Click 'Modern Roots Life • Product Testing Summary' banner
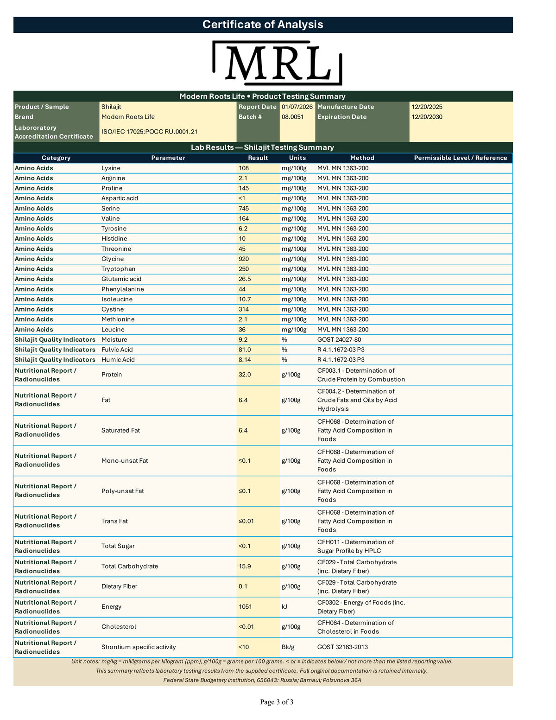 [263, 96]
